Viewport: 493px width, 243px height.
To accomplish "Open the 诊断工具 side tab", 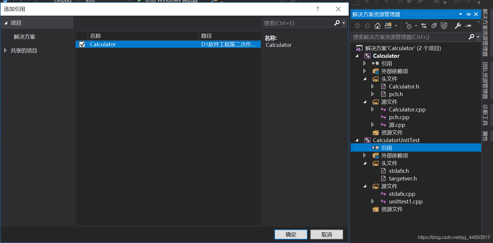I will pos(485,115).
